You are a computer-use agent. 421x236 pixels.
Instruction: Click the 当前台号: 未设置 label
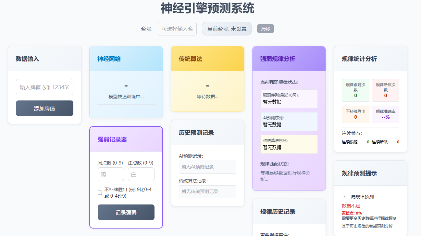click(227, 29)
